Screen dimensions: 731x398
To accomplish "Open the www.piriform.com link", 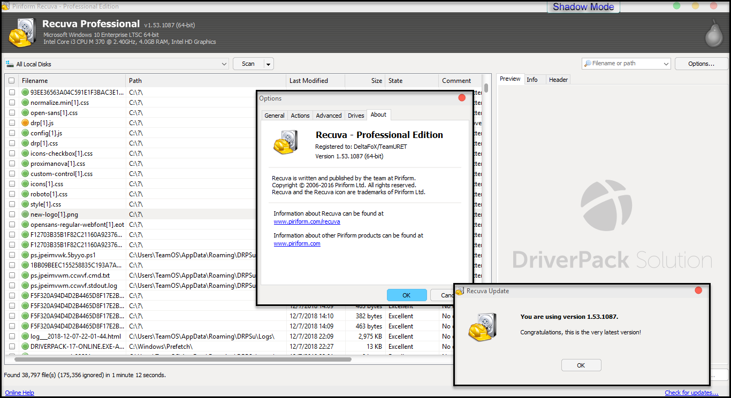I will click(297, 243).
